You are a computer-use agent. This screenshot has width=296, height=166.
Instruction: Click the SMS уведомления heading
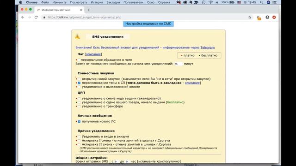[x=108, y=37]
